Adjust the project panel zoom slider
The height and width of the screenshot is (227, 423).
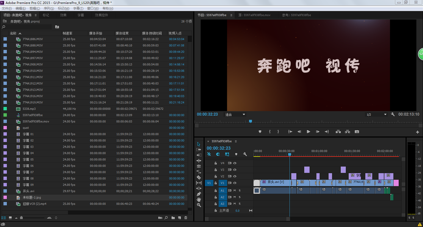(21, 218)
